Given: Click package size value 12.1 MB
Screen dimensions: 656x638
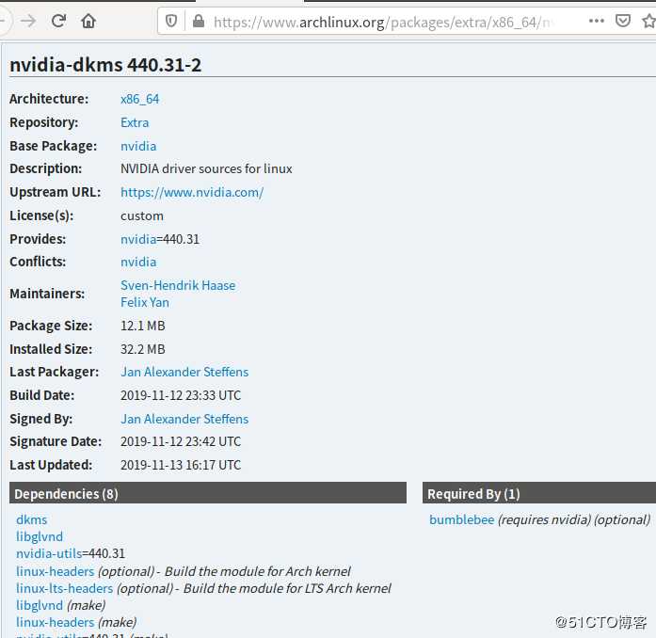Looking at the screenshot, I should [143, 326].
